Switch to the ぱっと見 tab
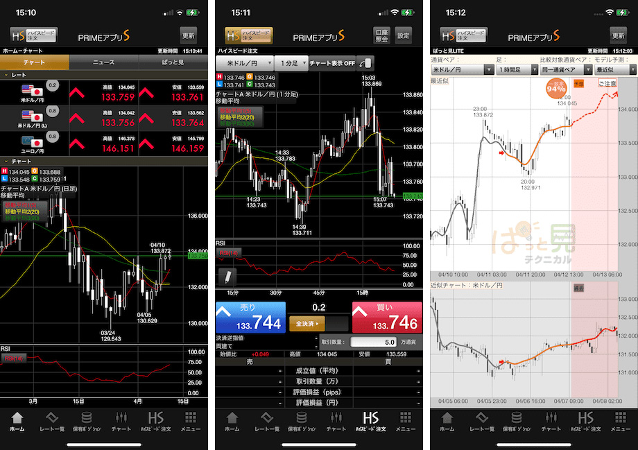 (x=173, y=62)
